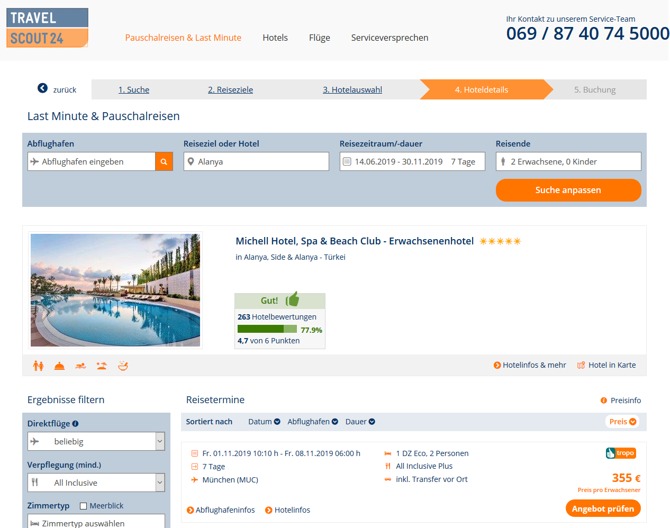
Task: Open the Verpflegung All Inclusive dropdown
Action: (x=96, y=483)
